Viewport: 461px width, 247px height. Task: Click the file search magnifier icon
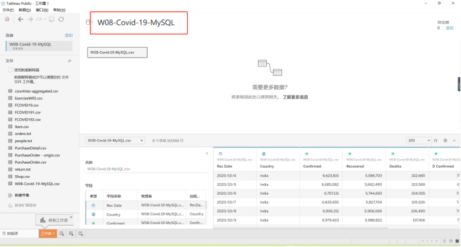(70, 61)
